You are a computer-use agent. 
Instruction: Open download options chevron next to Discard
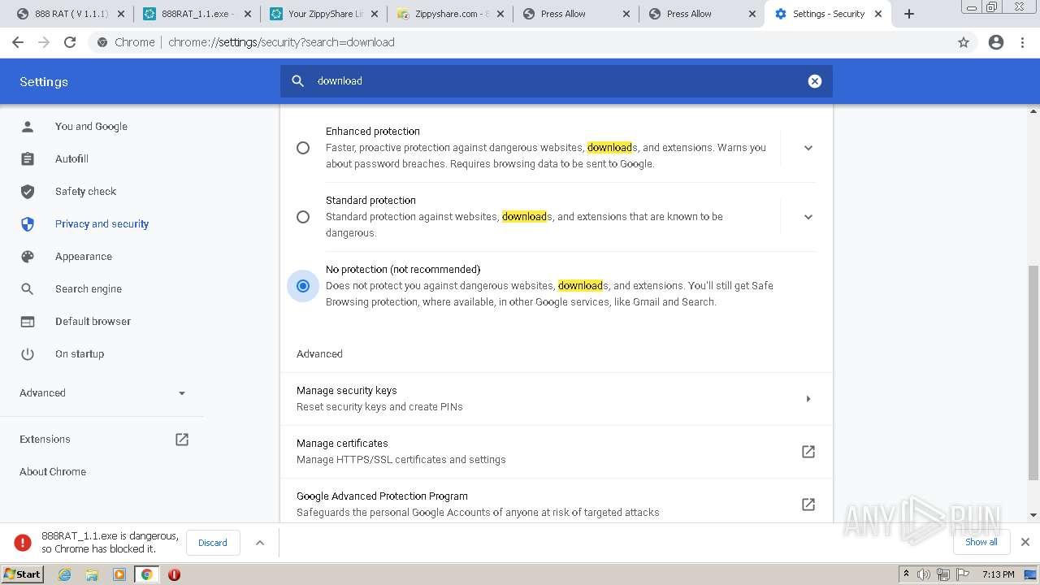[x=260, y=543]
